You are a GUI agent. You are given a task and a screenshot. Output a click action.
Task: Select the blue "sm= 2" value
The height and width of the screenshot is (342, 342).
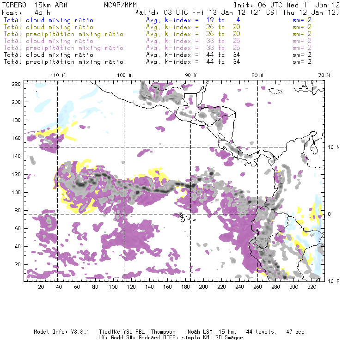pyautogui.click(x=302, y=20)
